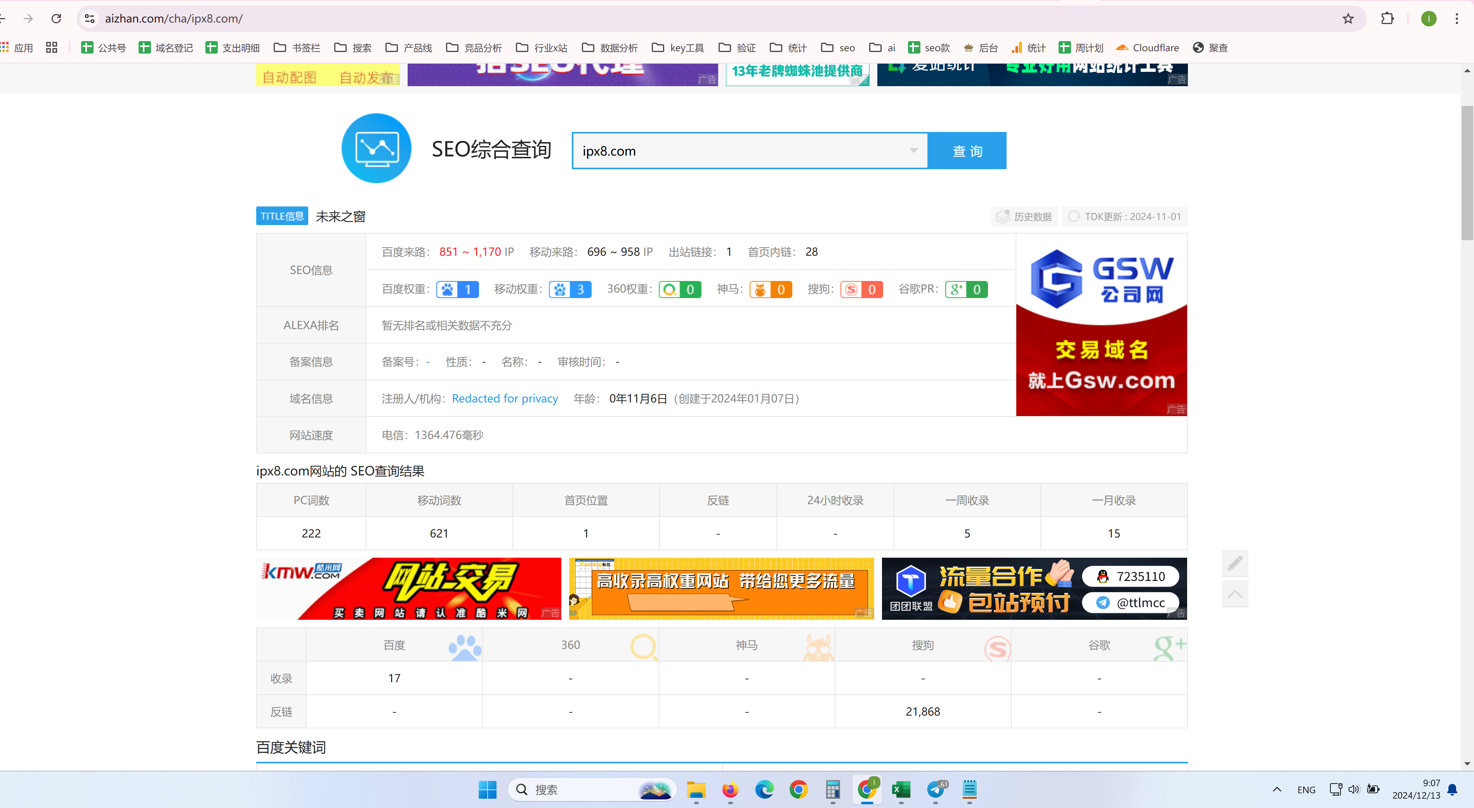Open the green profile avatar
Image resolution: width=1474 pixels, height=808 pixels.
tap(1429, 19)
